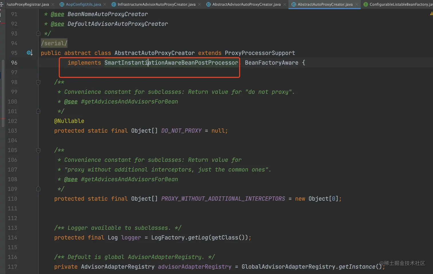Select the AbstractAdvisorAutoProxyCreator.java tab

(246, 4)
